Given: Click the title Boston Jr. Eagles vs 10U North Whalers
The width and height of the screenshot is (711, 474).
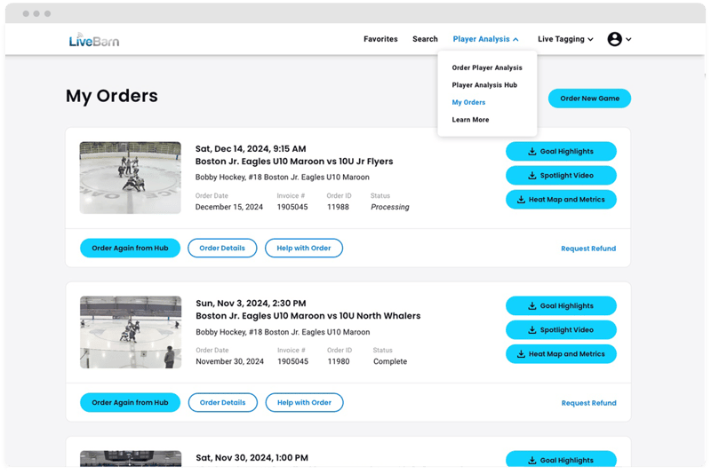Looking at the screenshot, I should [308, 315].
